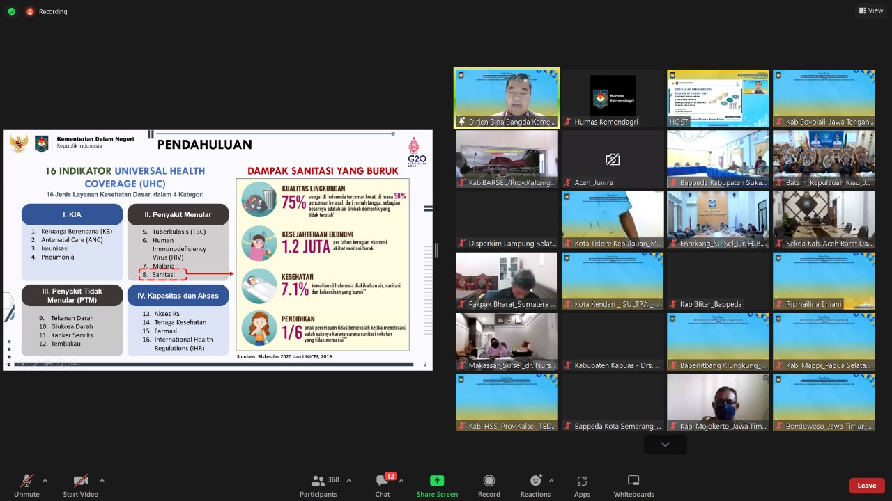Screen dimensions: 892x501
Task: Open the View menu
Action: pyautogui.click(x=871, y=10)
